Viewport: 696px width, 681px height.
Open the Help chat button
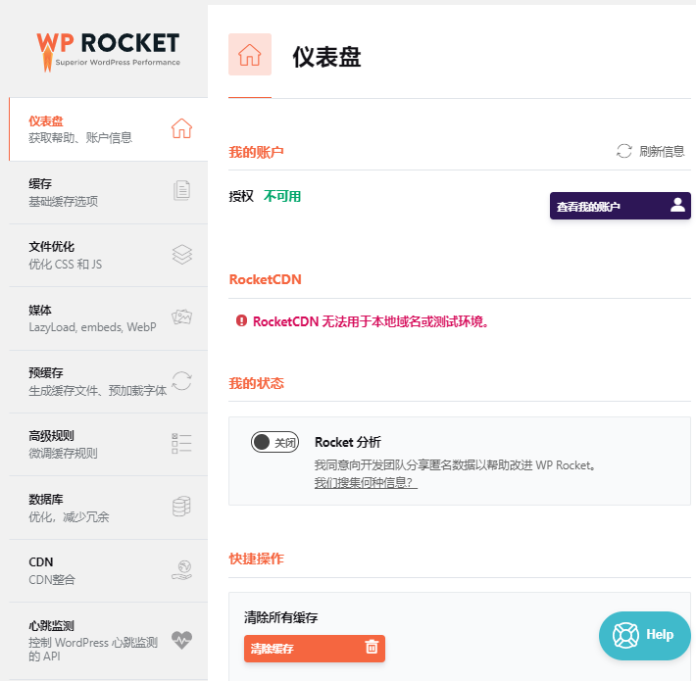click(x=644, y=636)
